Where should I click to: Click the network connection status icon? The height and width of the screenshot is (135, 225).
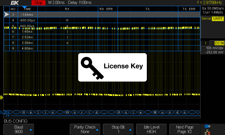click(x=208, y=132)
